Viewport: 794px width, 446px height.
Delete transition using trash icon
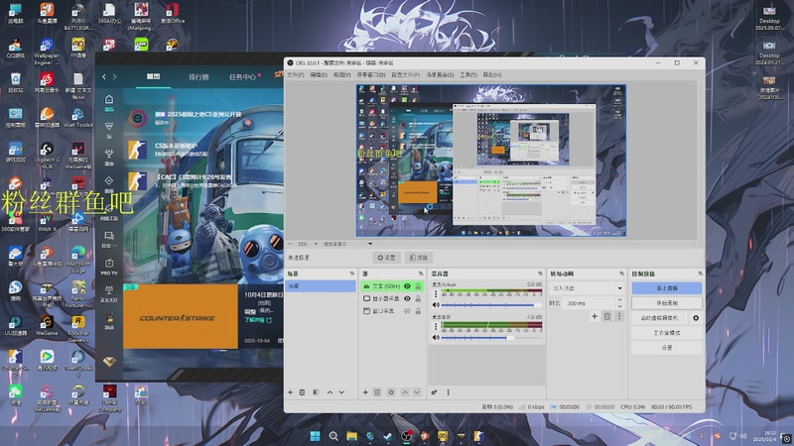pyautogui.click(x=607, y=316)
